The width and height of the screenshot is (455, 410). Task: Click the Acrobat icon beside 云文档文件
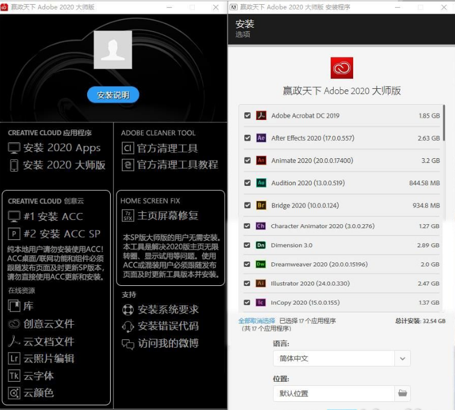(x=14, y=341)
